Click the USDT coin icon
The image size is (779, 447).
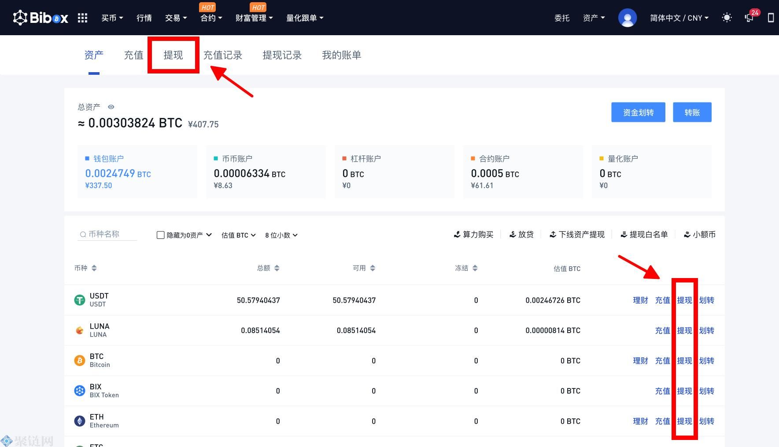79,300
